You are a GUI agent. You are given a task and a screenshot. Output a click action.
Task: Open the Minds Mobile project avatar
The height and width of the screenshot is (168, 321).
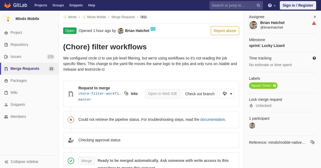coord(8,19)
